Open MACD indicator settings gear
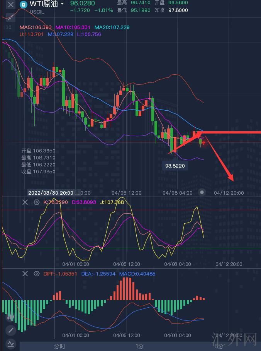 click(37, 274)
